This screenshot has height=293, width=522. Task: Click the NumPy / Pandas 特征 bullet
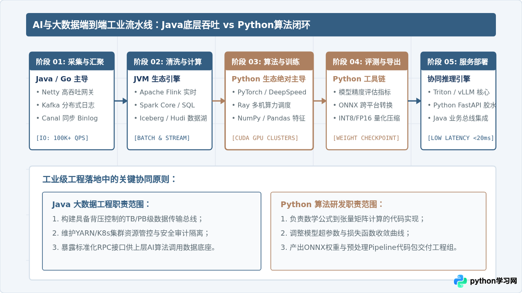[268, 118]
